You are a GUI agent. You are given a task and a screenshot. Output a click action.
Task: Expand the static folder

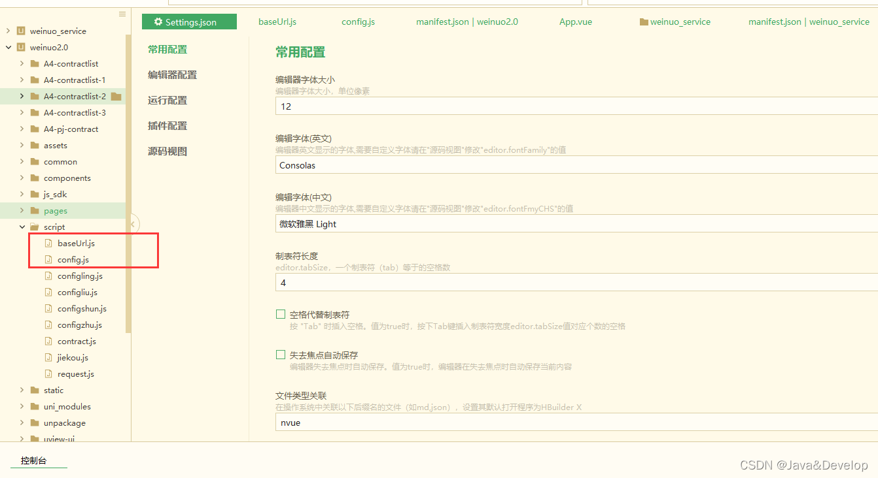click(x=22, y=390)
